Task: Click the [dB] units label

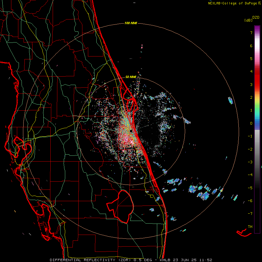Action: 249,20
